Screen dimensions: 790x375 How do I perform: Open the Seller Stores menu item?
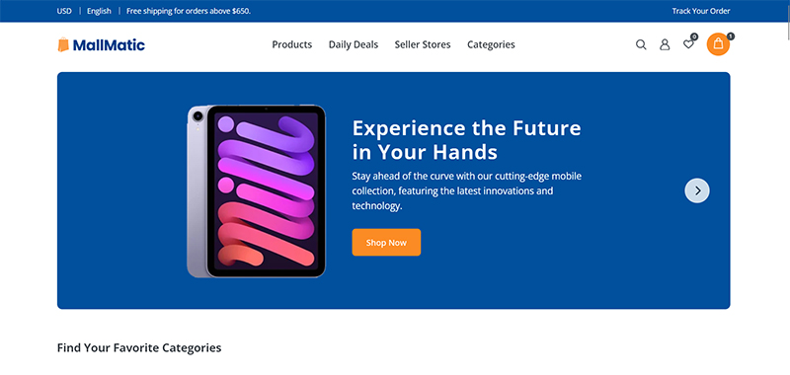[x=423, y=44]
